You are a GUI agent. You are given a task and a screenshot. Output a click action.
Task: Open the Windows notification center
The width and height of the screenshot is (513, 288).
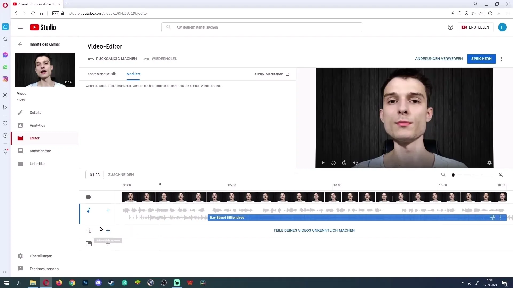click(504, 283)
